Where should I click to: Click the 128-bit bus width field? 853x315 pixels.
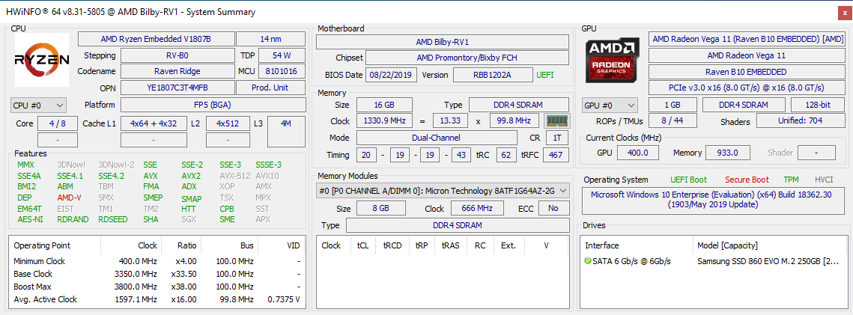point(818,105)
